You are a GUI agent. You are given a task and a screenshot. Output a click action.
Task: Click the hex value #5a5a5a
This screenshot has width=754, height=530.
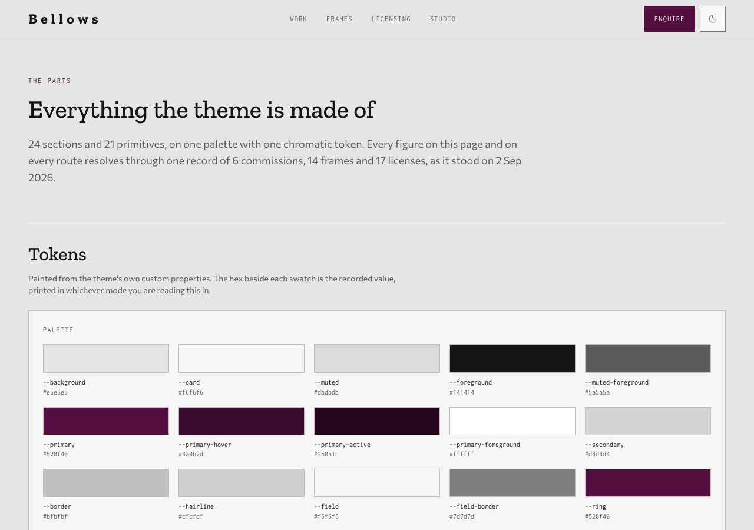point(597,392)
